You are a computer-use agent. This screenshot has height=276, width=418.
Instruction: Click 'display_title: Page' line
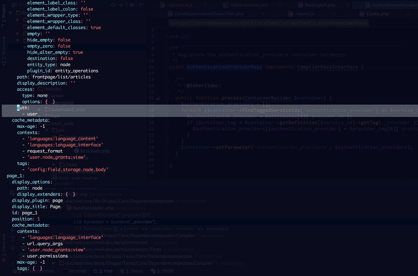click(36, 207)
